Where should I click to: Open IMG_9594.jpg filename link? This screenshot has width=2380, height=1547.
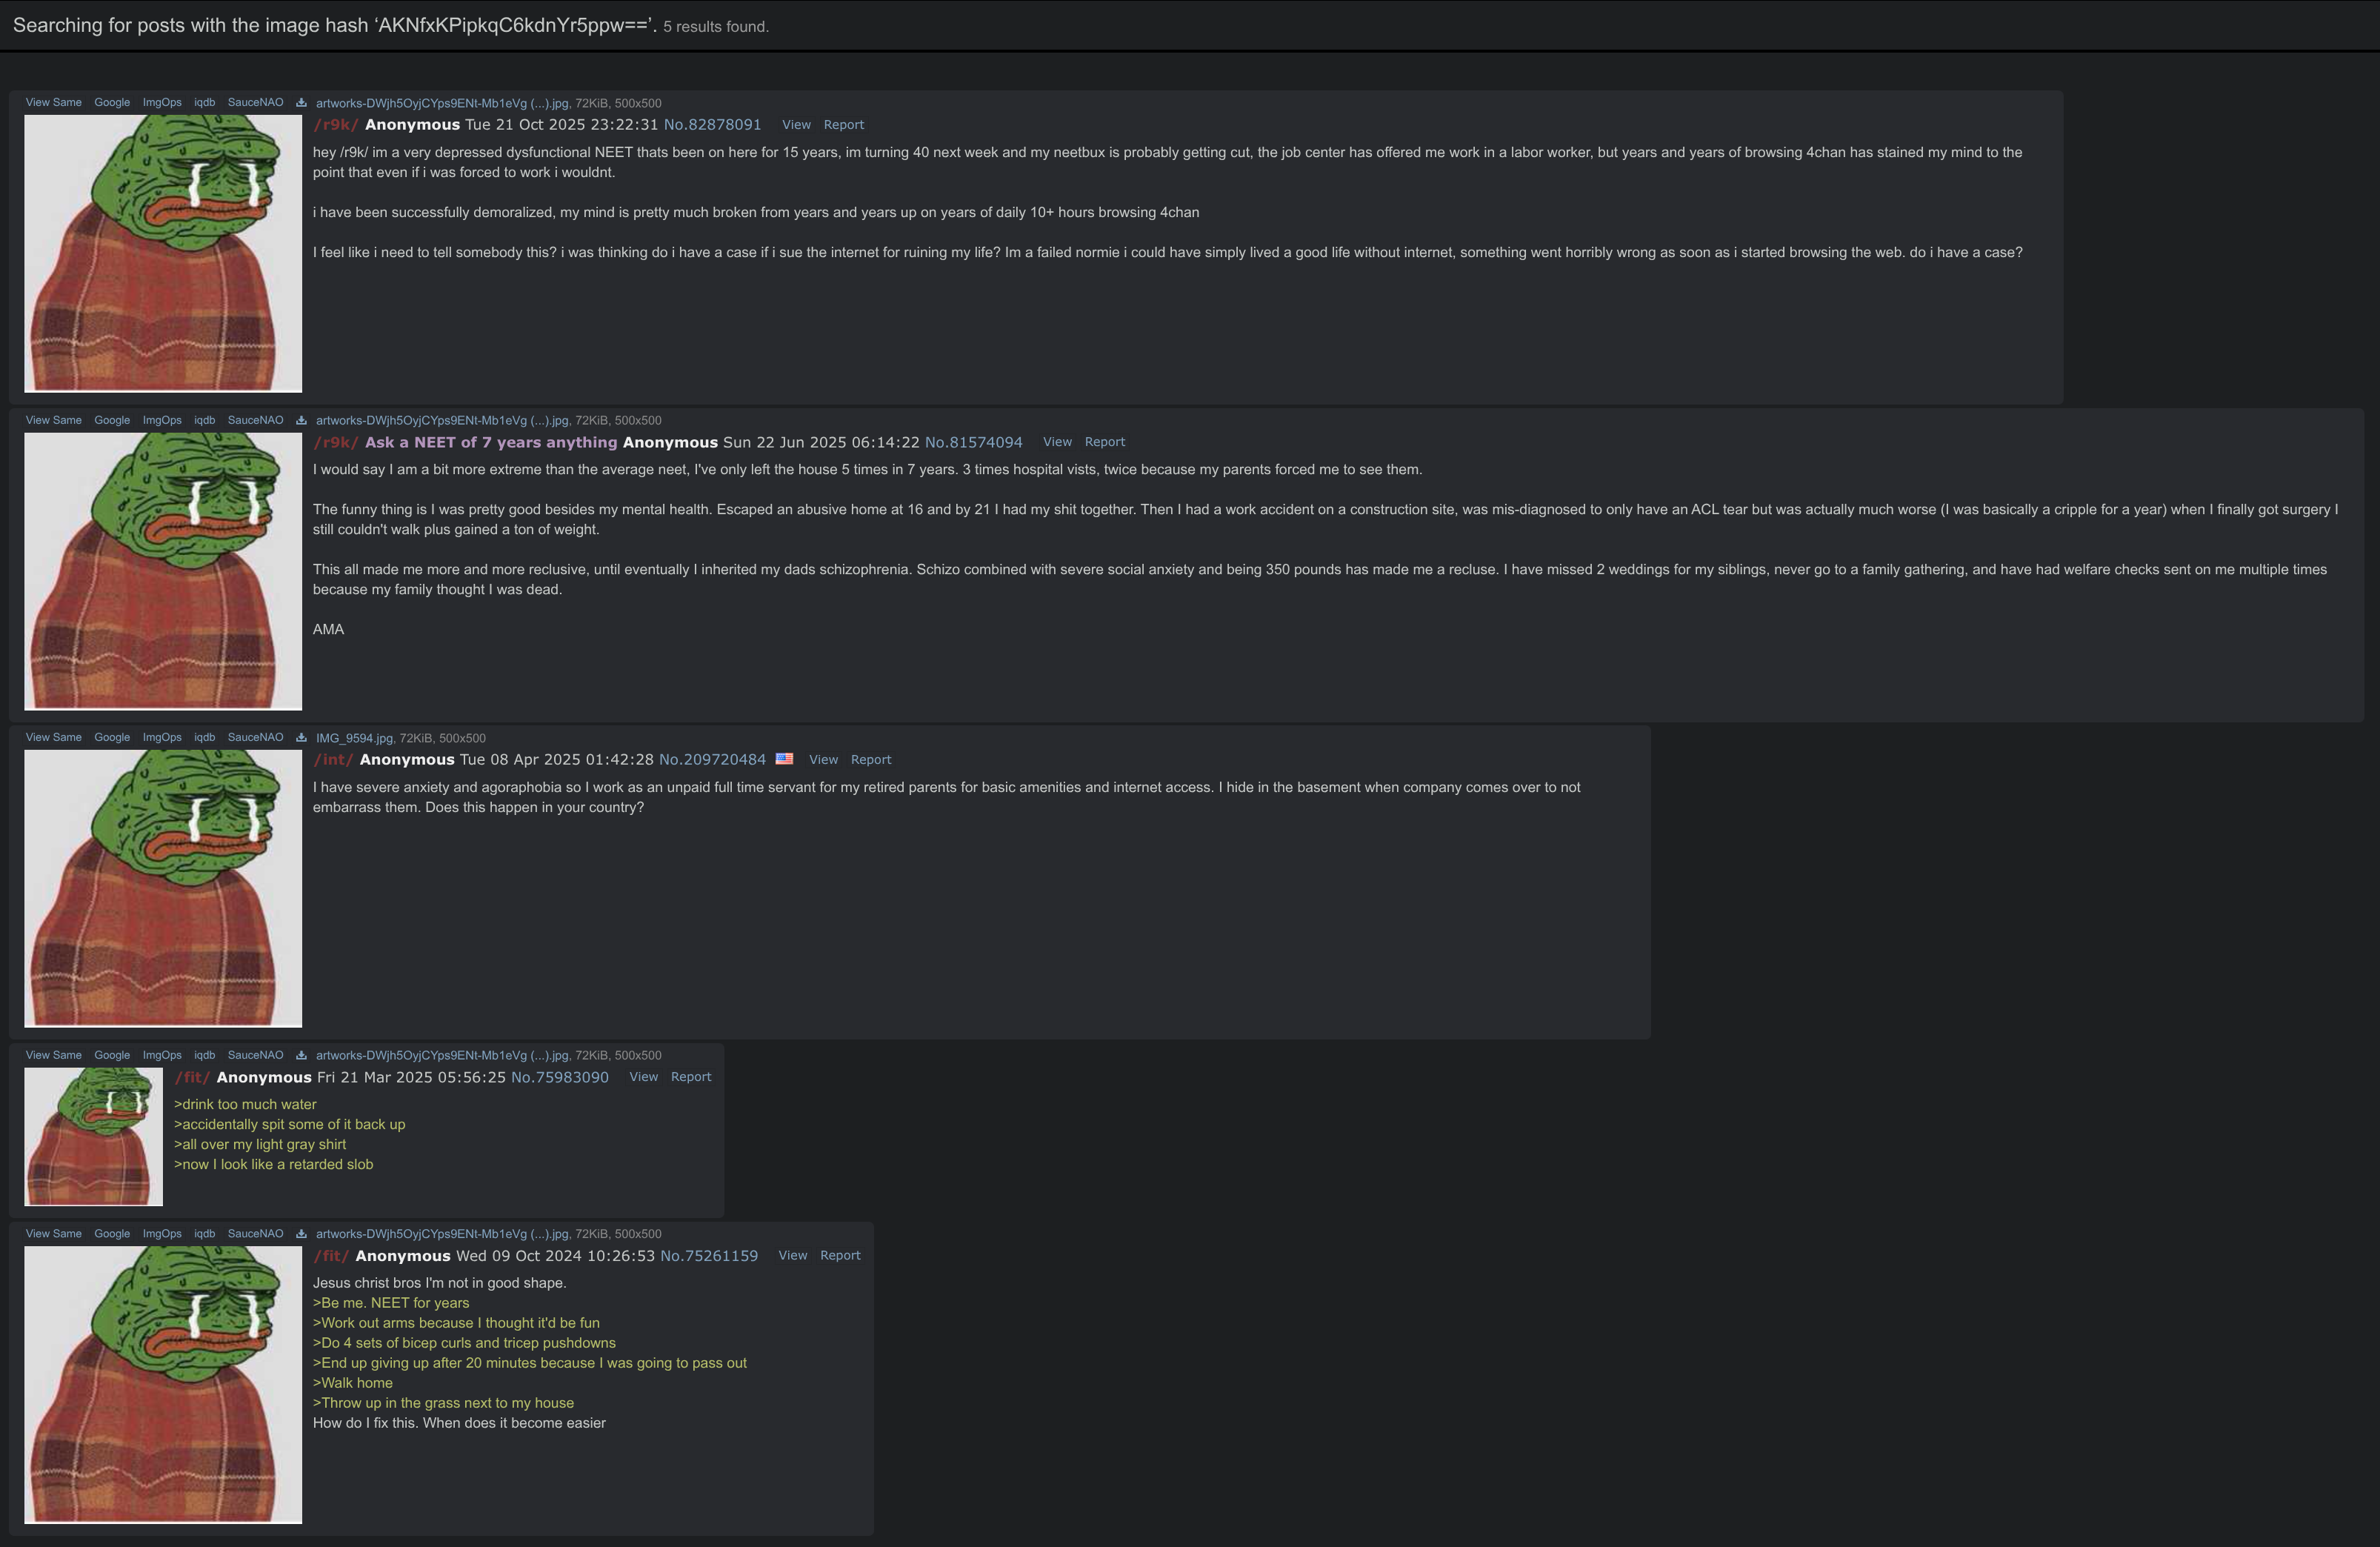pos(354,738)
